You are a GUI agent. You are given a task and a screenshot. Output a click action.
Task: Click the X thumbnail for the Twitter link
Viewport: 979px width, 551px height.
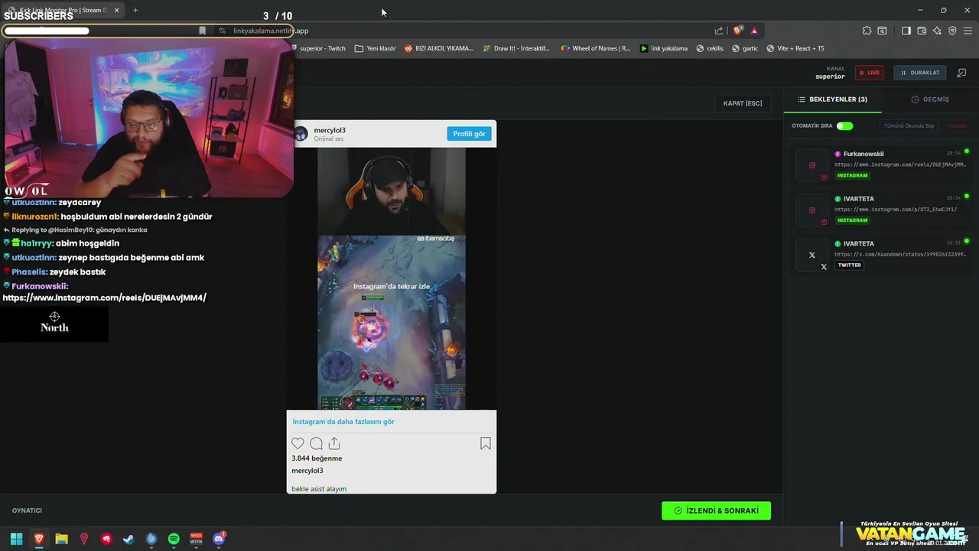point(812,255)
